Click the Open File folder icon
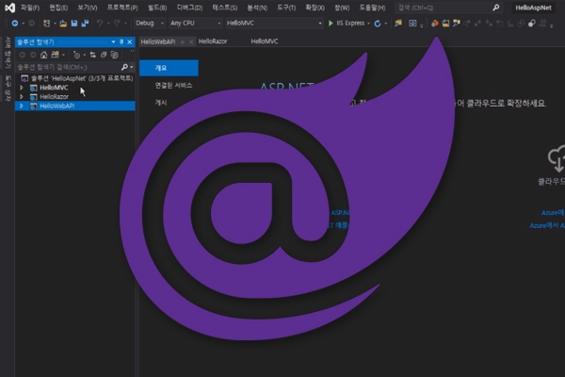 [x=63, y=23]
